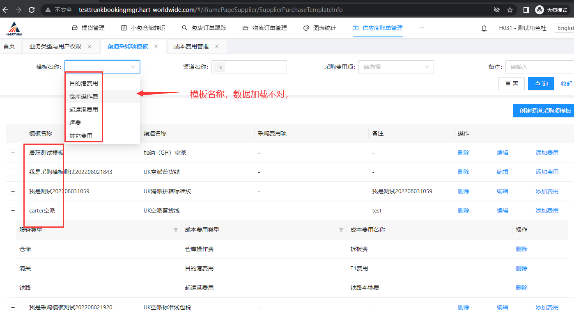Collapse the carter空派 row
The width and height of the screenshot is (574, 313).
tap(13, 210)
